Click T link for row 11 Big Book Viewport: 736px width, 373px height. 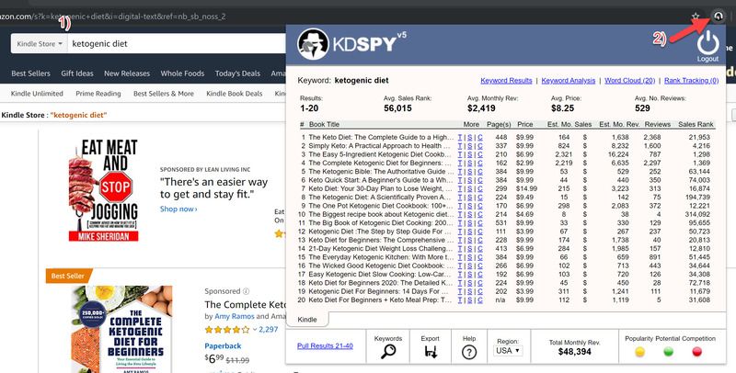(460, 222)
